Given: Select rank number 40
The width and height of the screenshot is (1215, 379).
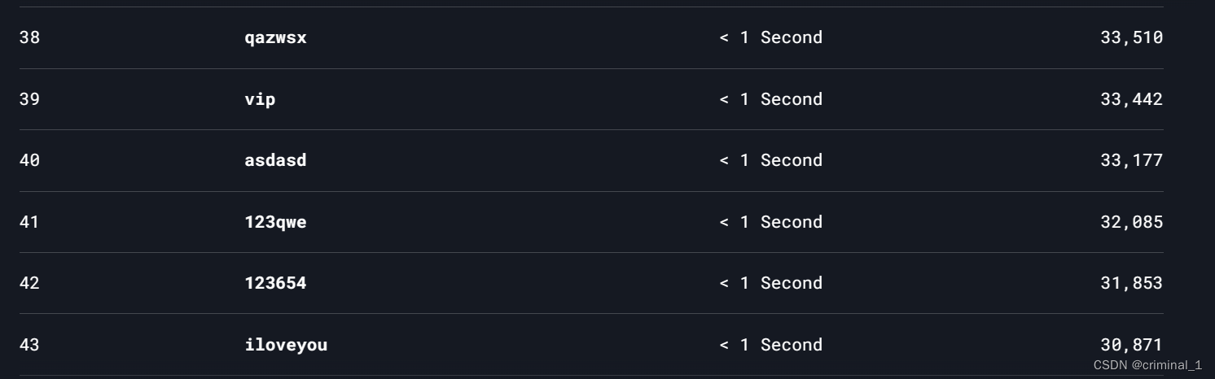Looking at the screenshot, I should tap(29, 160).
